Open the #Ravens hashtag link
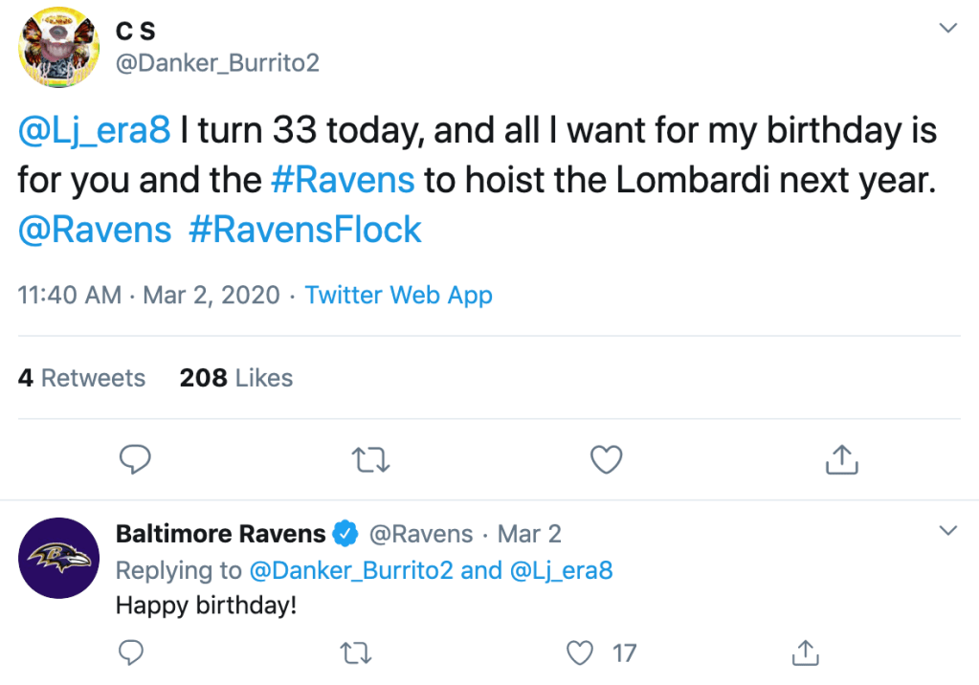Image resolution: width=979 pixels, height=685 pixels. [343, 180]
